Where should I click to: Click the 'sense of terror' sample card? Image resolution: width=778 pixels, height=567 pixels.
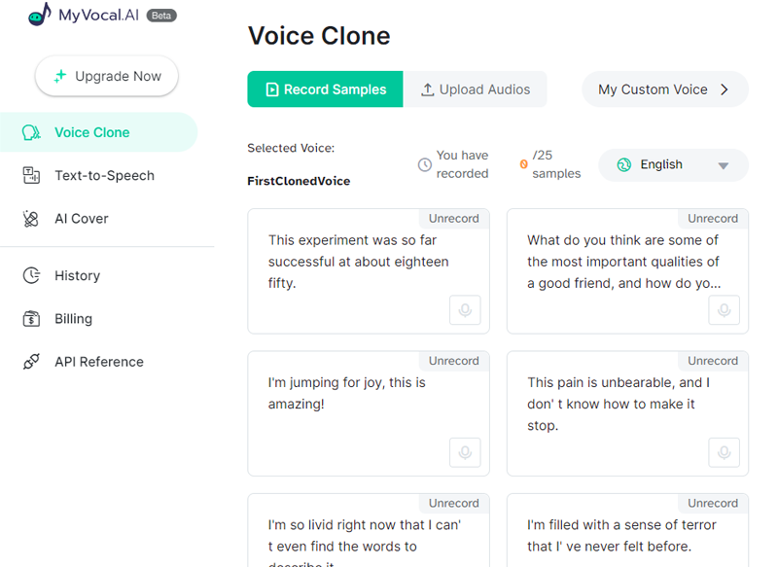click(x=627, y=533)
